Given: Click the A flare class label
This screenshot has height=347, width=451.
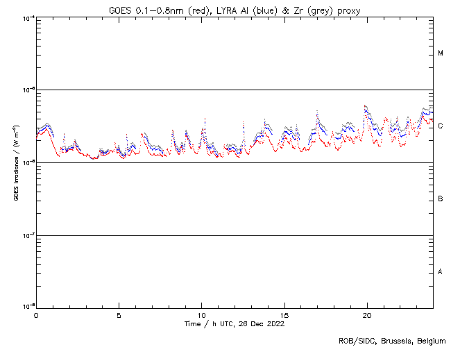Looking at the screenshot, I should pos(441,271).
